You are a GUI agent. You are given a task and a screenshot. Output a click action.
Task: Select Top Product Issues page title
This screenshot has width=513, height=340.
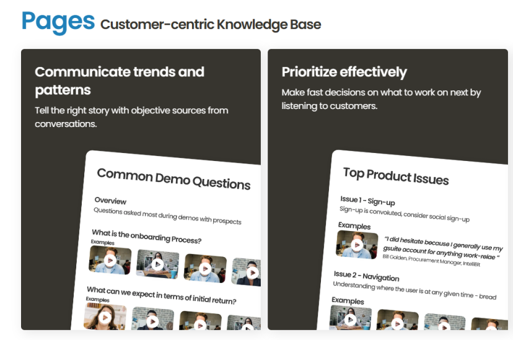coord(396,177)
